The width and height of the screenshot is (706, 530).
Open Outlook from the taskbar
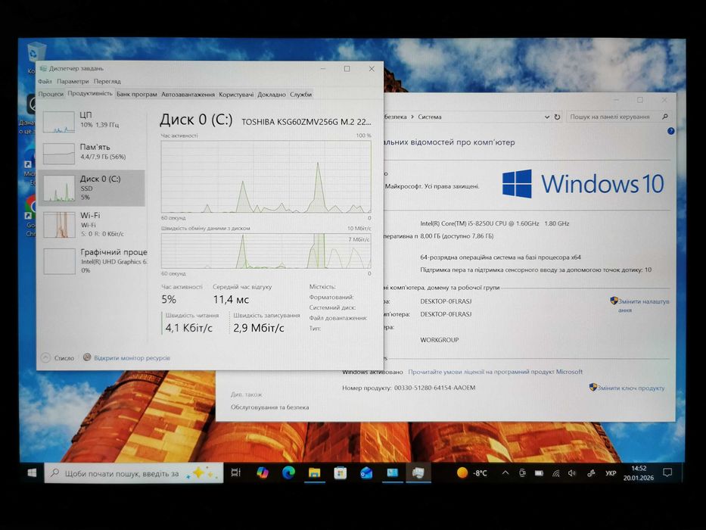(366, 472)
